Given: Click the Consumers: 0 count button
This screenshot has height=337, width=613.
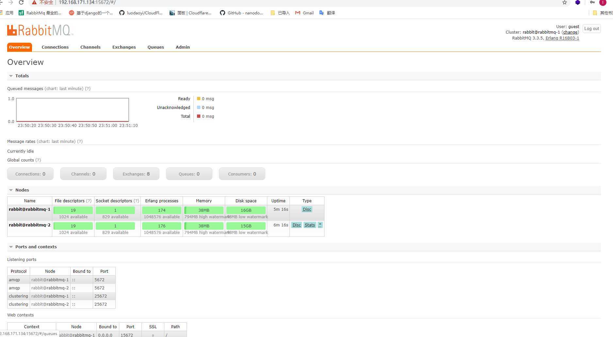Looking at the screenshot, I should (x=242, y=174).
